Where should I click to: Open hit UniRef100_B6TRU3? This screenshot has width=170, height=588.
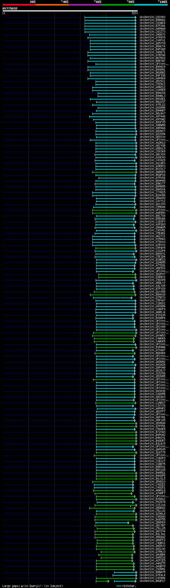[x=152, y=58]
